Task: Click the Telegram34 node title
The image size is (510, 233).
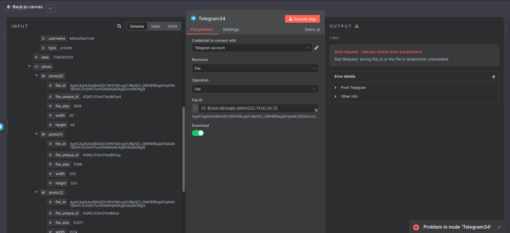Action: coord(212,19)
